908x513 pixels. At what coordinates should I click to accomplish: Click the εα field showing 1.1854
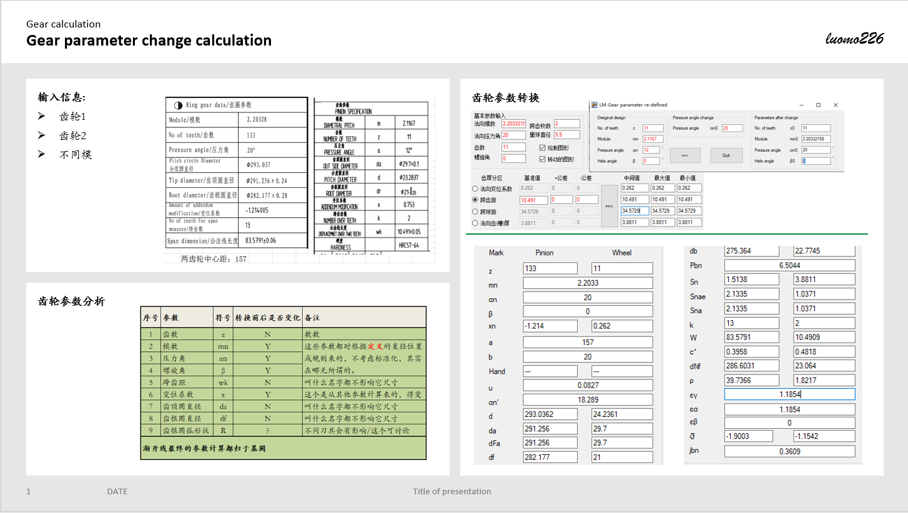pyautogui.click(x=789, y=409)
